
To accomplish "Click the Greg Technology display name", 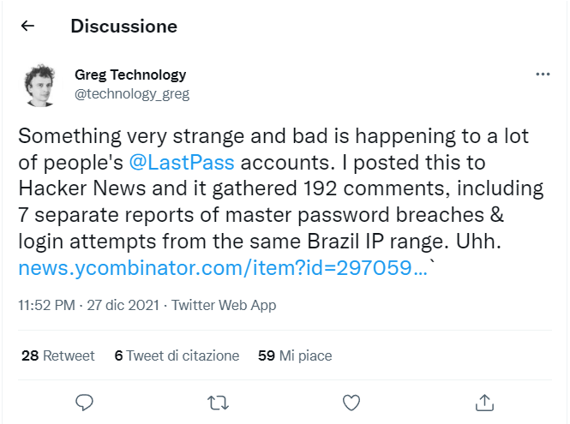I will tap(130, 75).
